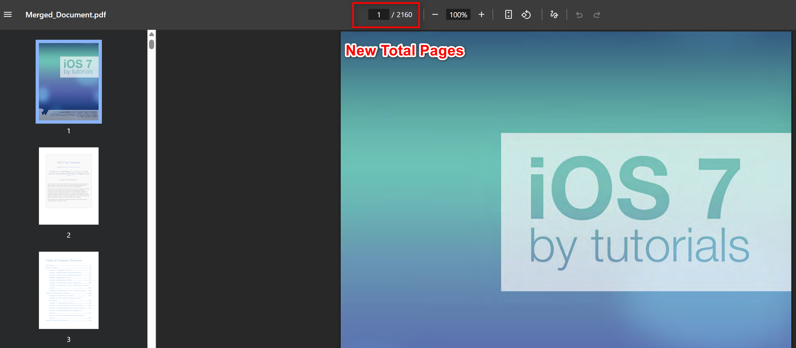Click the thumbnail panel scroll-up arrow

(x=151, y=34)
